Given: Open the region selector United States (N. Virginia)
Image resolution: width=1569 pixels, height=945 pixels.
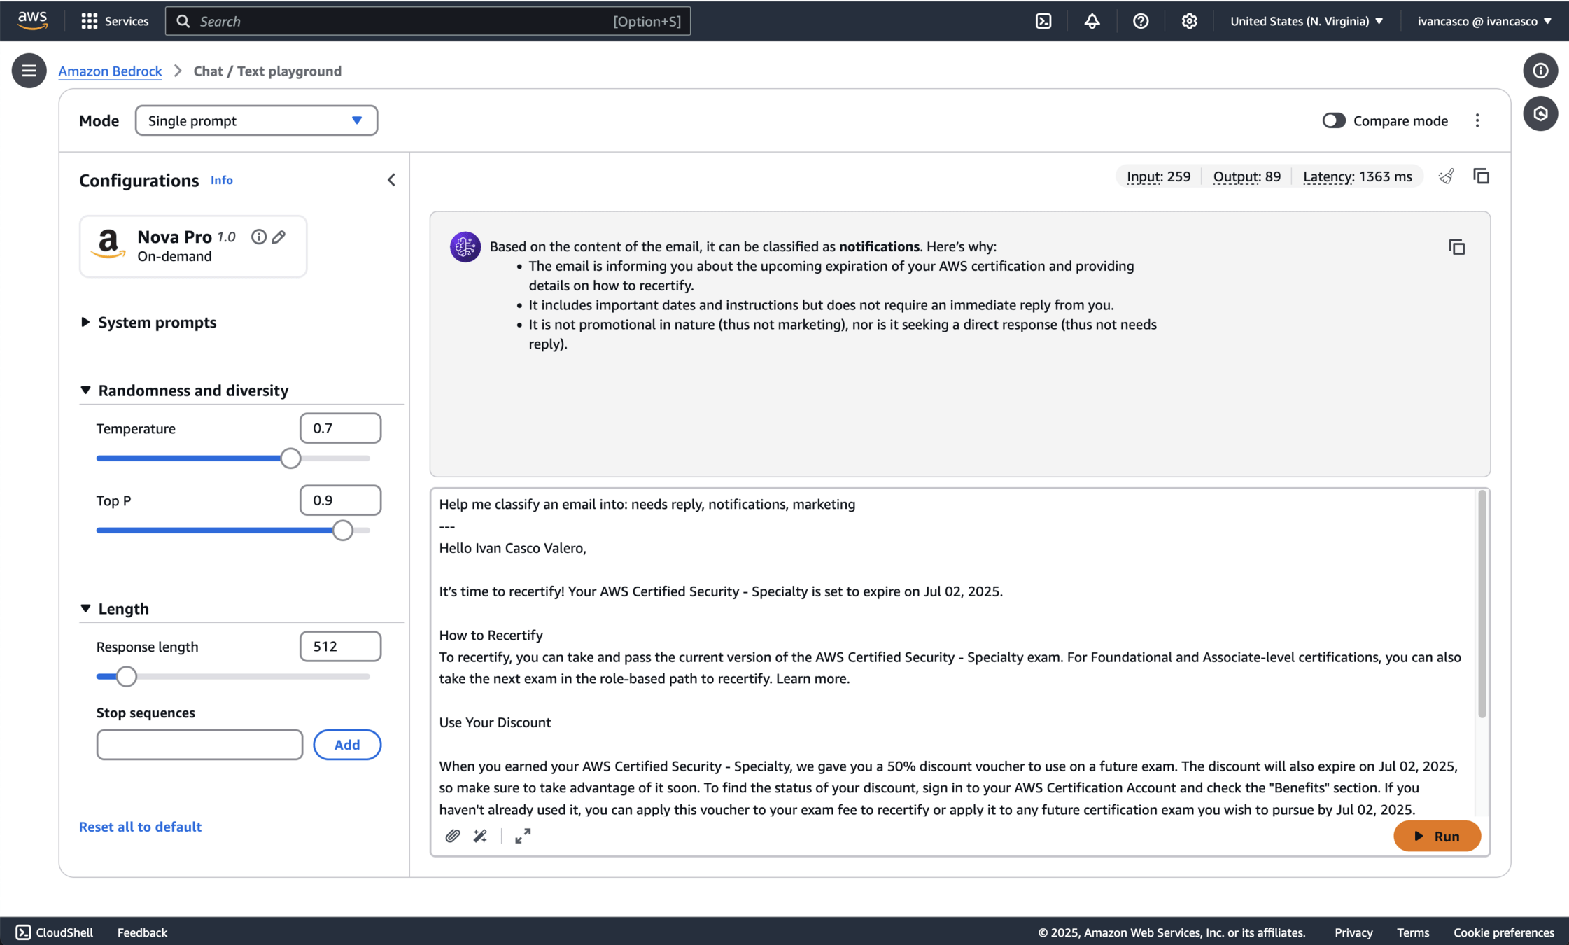Looking at the screenshot, I should tap(1306, 21).
